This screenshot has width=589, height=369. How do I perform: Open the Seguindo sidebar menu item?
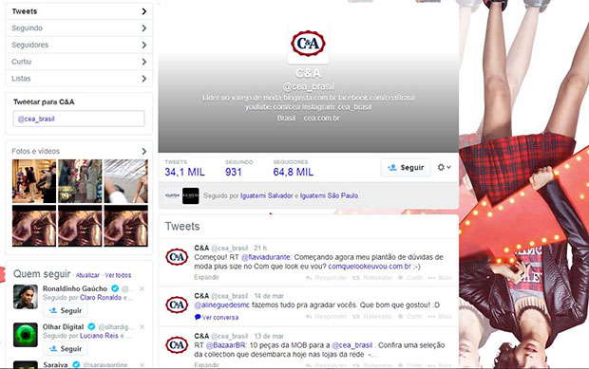[79, 28]
